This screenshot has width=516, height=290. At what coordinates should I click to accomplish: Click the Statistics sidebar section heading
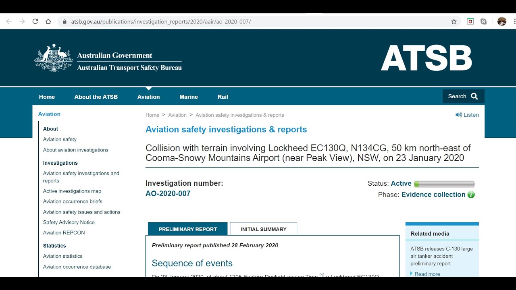[x=54, y=246]
